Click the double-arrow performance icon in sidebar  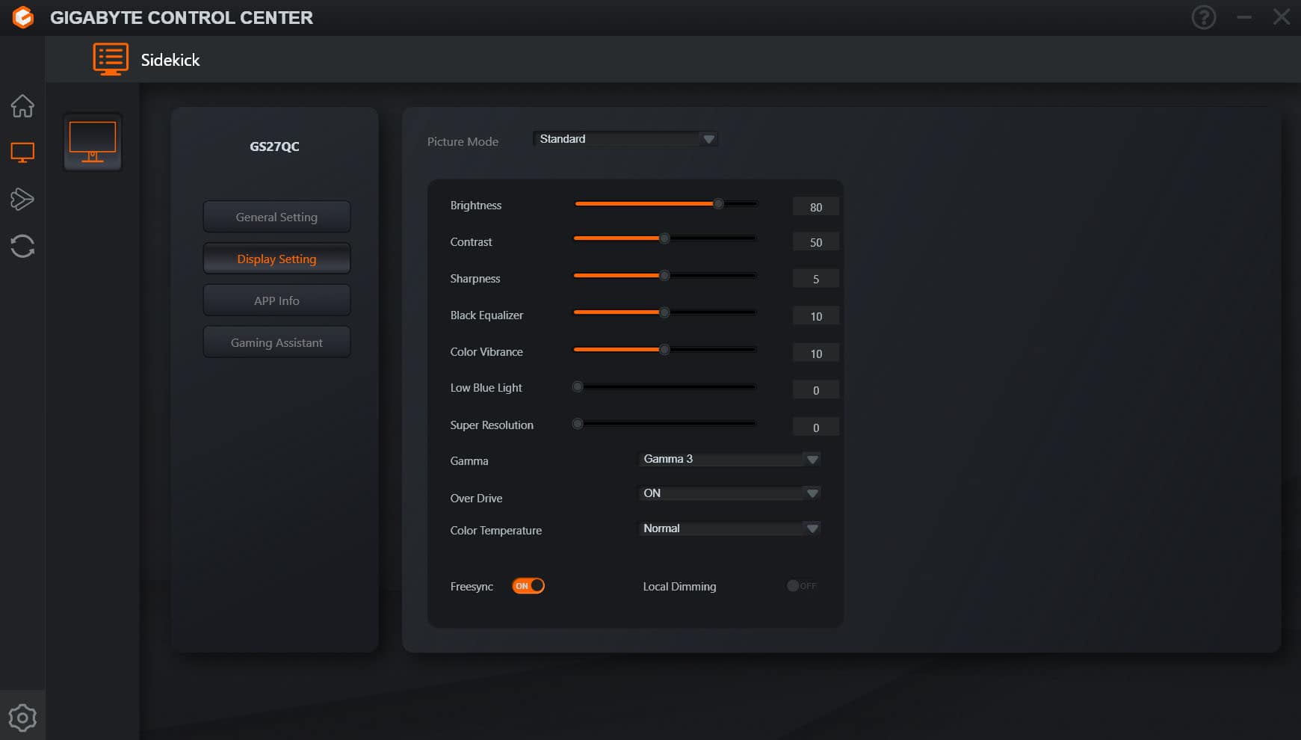(x=23, y=200)
